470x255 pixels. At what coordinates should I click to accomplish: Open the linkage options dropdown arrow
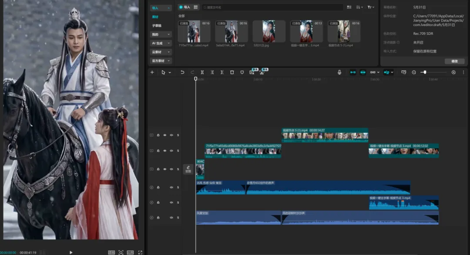tap(378, 73)
